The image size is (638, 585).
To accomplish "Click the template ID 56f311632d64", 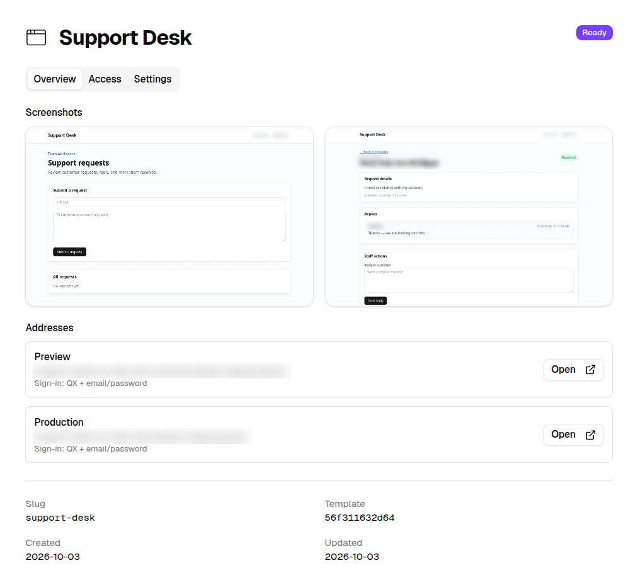I will click(x=359, y=518).
